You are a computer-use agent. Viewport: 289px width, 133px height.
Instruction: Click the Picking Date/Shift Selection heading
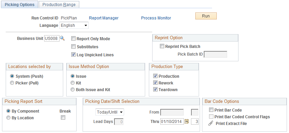click(112, 101)
